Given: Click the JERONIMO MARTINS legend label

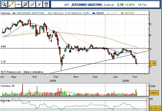Looking at the screenshot, I should point(30,13).
